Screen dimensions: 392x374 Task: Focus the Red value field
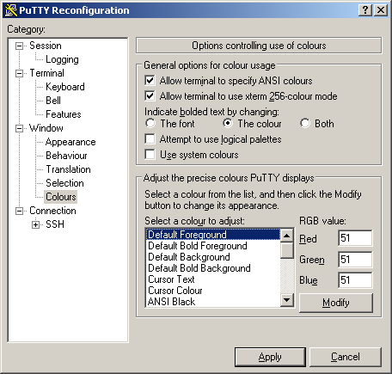[355, 238]
